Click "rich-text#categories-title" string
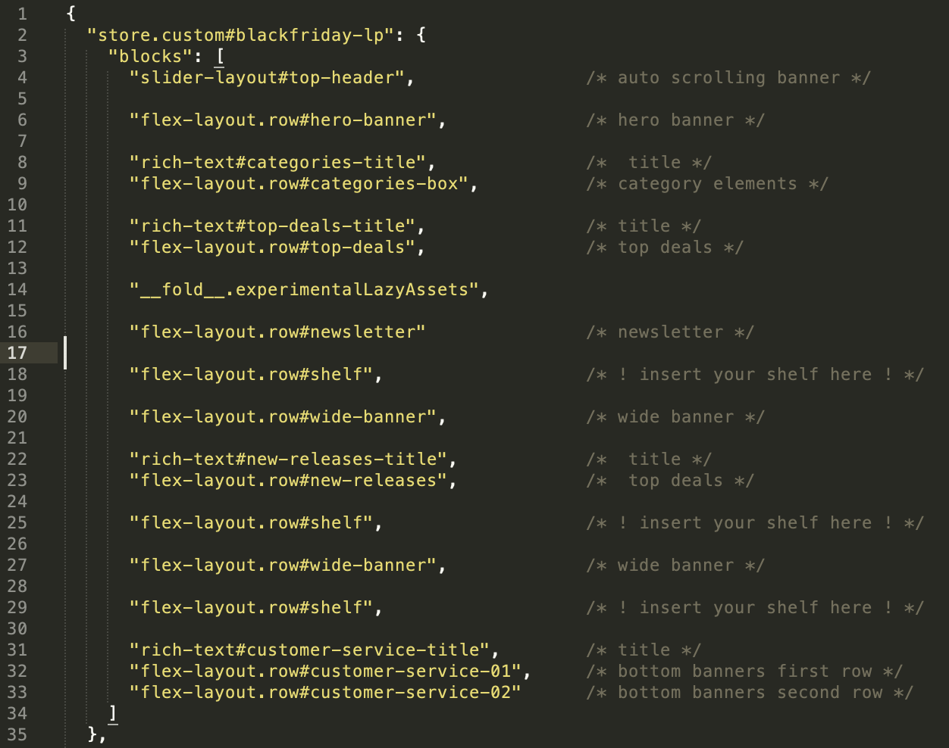This screenshot has height=748, width=949. coord(277,162)
